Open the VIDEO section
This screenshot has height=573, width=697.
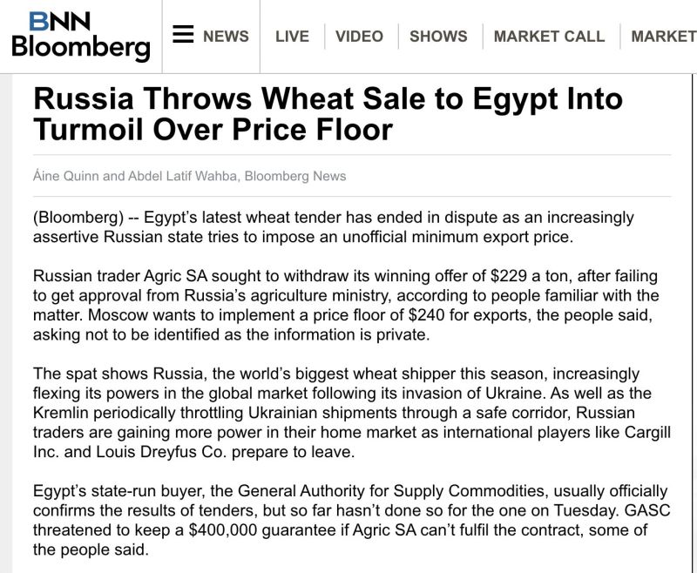(359, 36)
